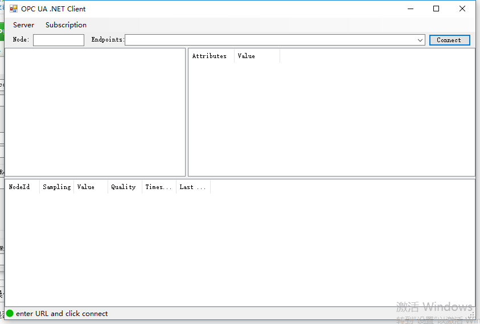Click the Node: label
This screenshot has width=480, height=324.
pos(21,39)
